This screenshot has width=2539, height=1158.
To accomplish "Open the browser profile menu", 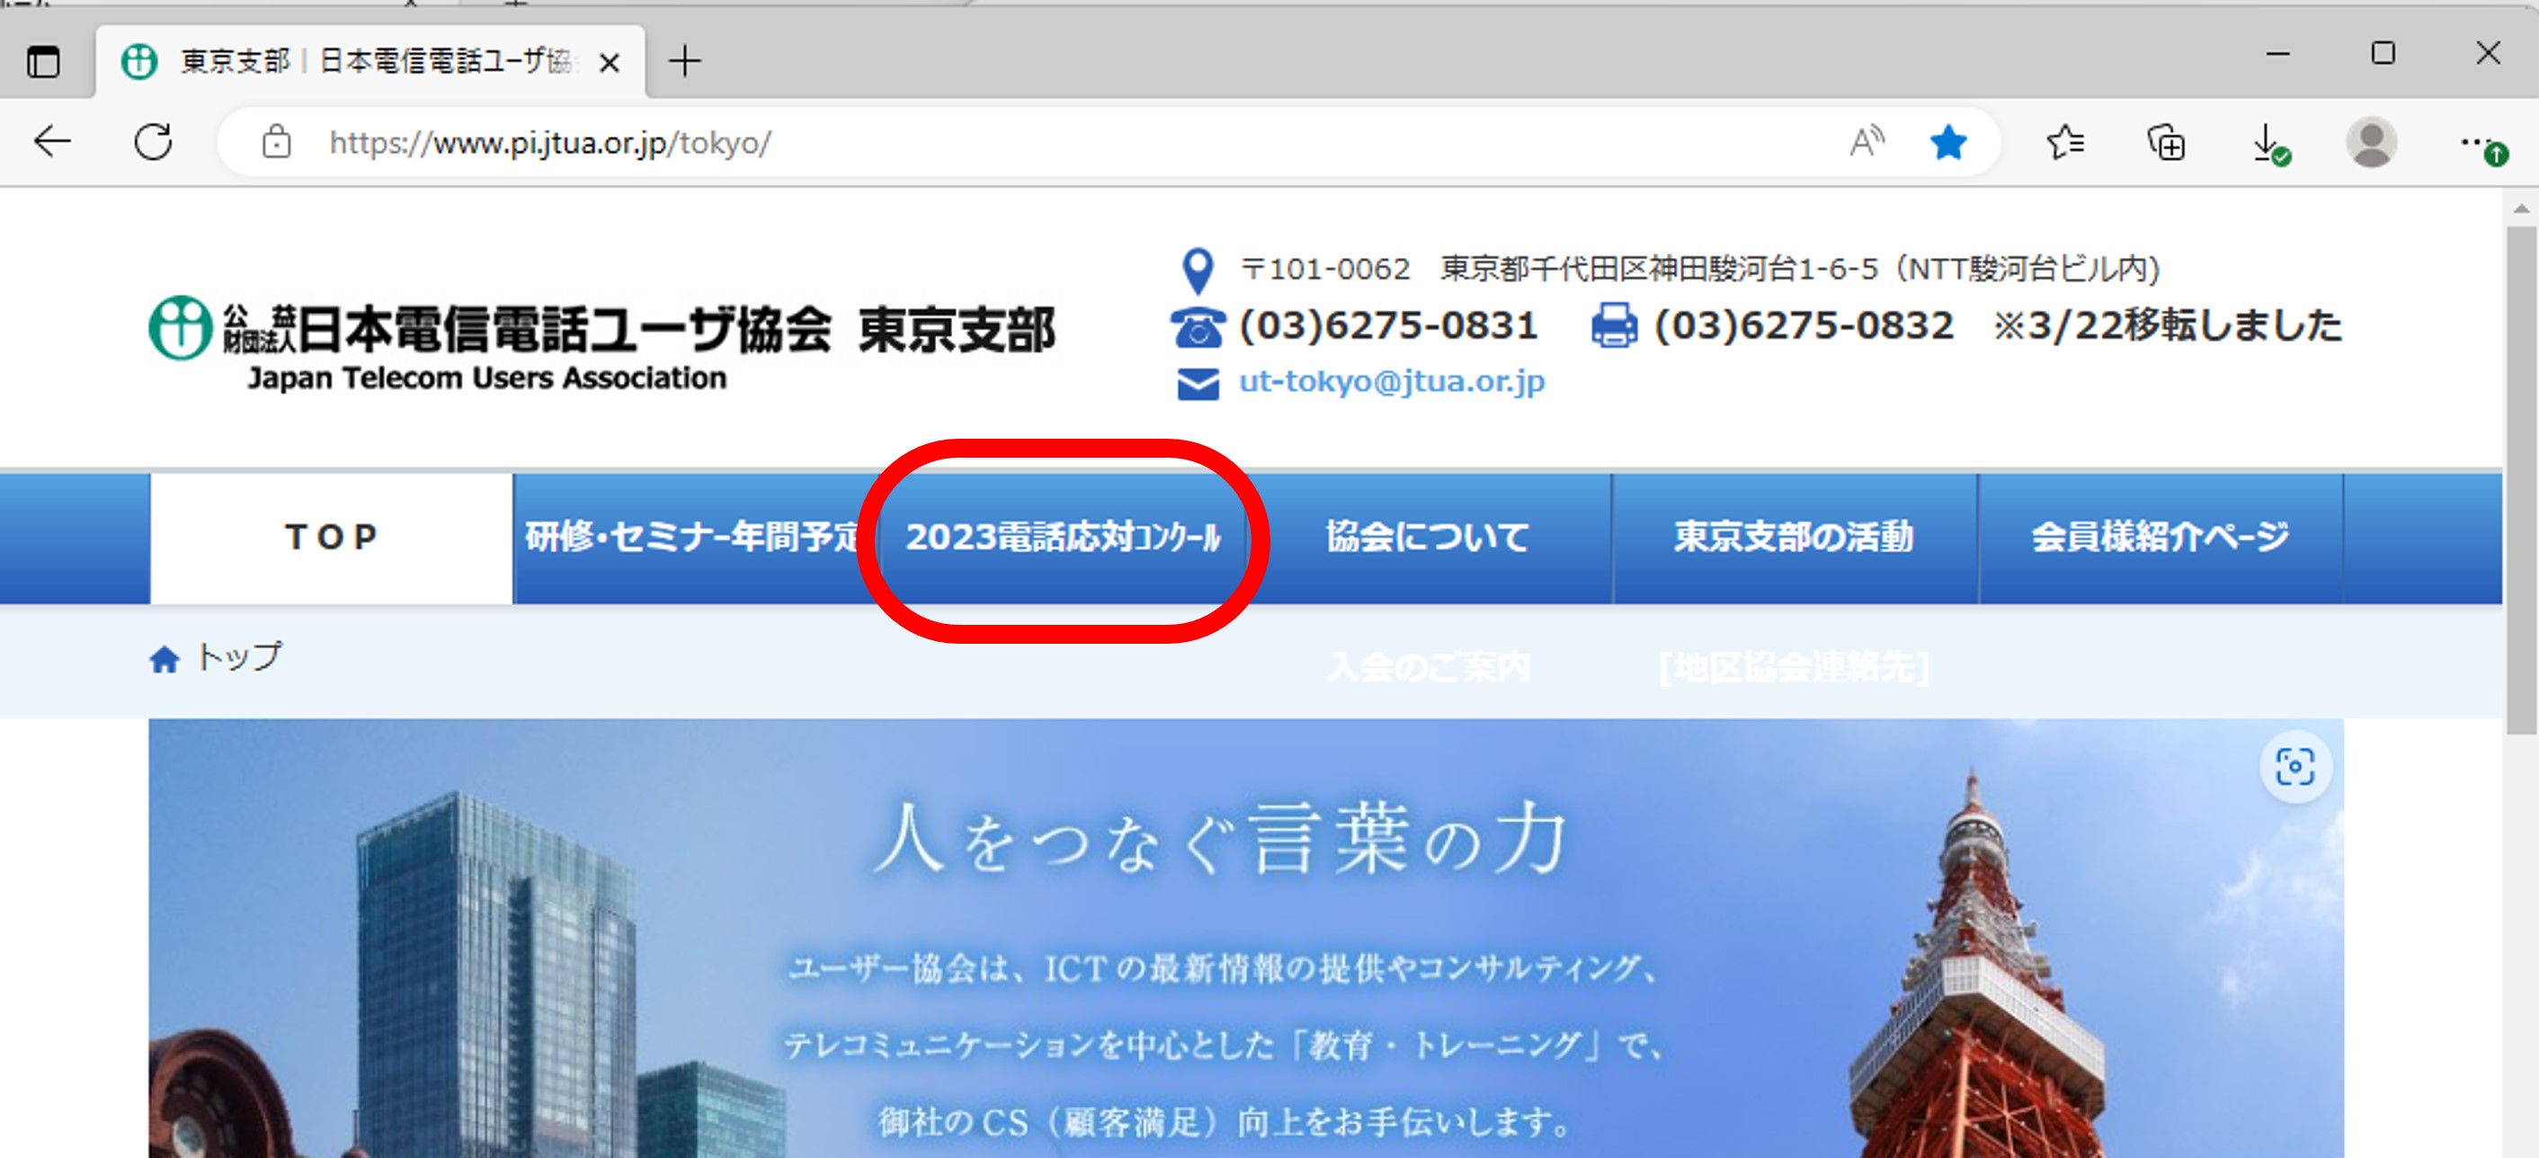I will coord(2372,143).
